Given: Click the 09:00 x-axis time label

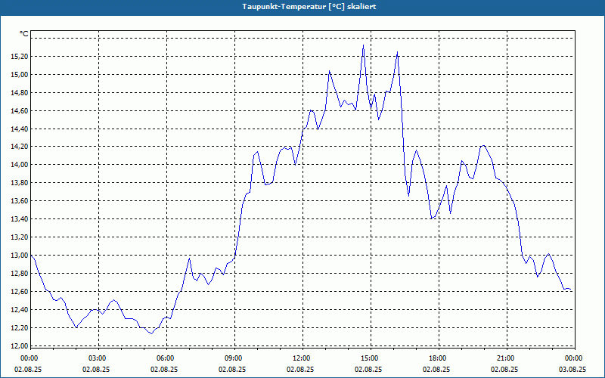Looking at the screenshot, I should pos(233,358).
